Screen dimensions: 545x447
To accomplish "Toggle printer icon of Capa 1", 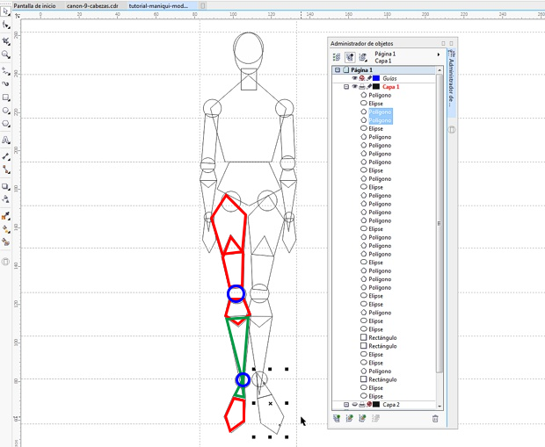I will [362, 86].
